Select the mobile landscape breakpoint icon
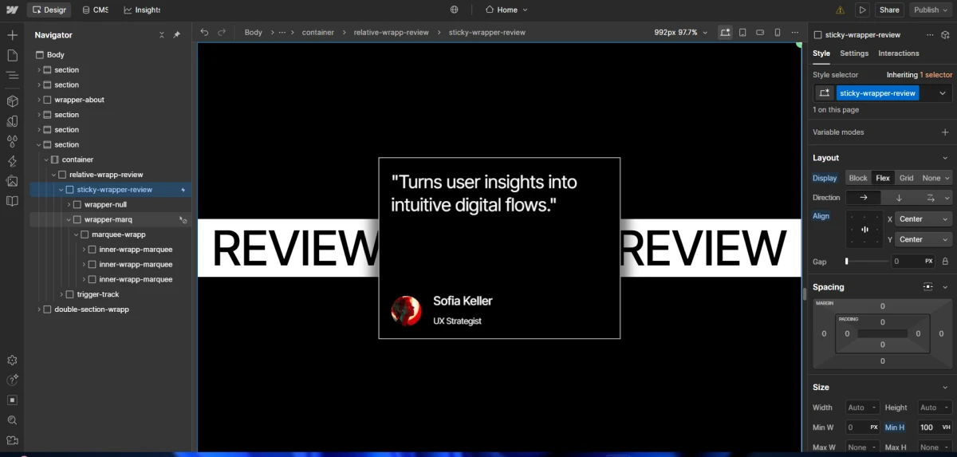 pos(761,32)
